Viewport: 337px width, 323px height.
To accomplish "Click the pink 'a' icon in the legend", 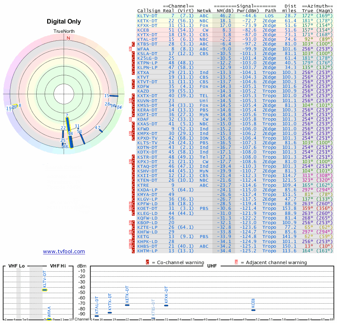I will (x=236, y=262).
